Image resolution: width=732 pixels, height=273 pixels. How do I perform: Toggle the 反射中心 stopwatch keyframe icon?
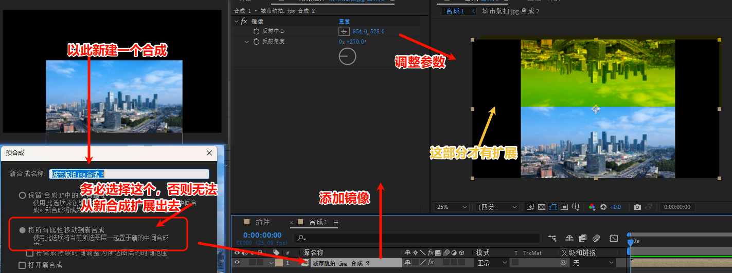[256, 31]
